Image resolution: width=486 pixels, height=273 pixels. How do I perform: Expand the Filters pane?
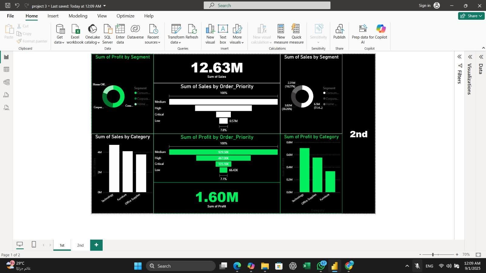coord(459,57)
